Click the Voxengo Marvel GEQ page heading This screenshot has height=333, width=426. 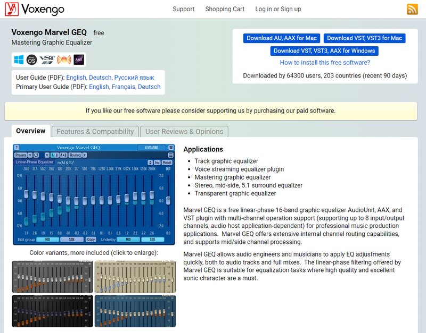tap(49, 32)
